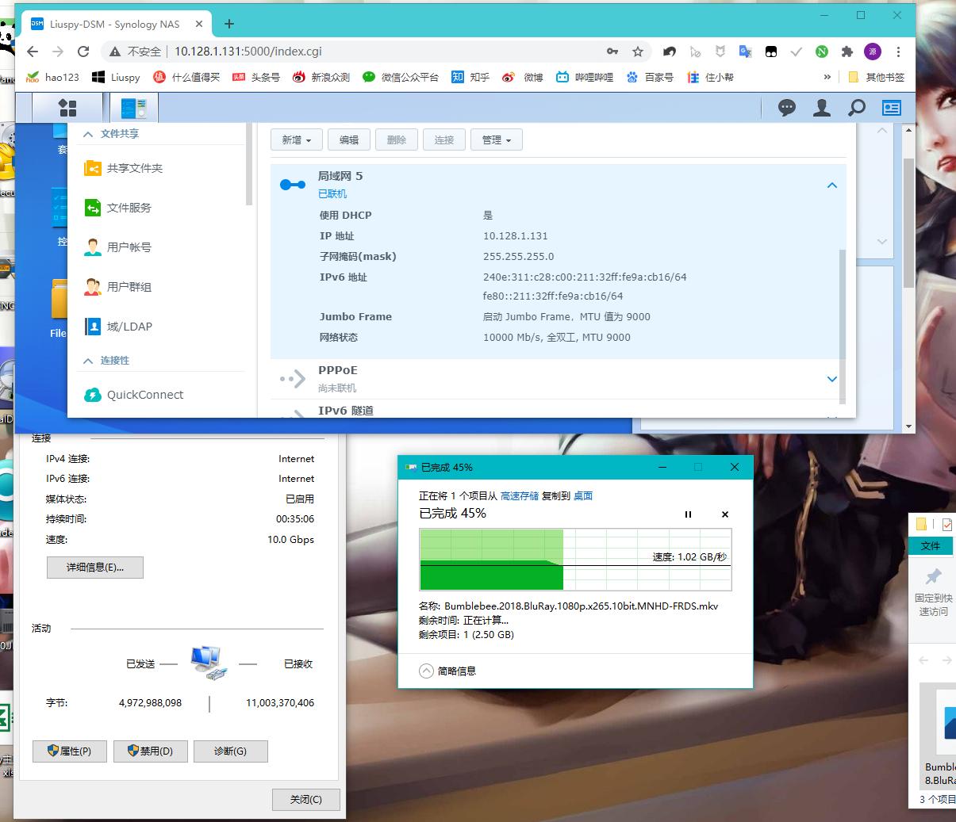956x822 pixels.
Task: Open the DSM user options icon
Action: click(x=822, y=108)
